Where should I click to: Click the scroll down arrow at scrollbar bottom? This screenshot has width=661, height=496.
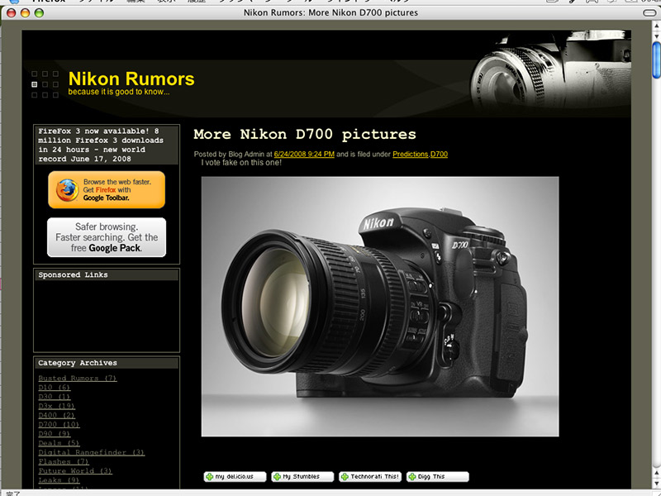tap(656, 483)
